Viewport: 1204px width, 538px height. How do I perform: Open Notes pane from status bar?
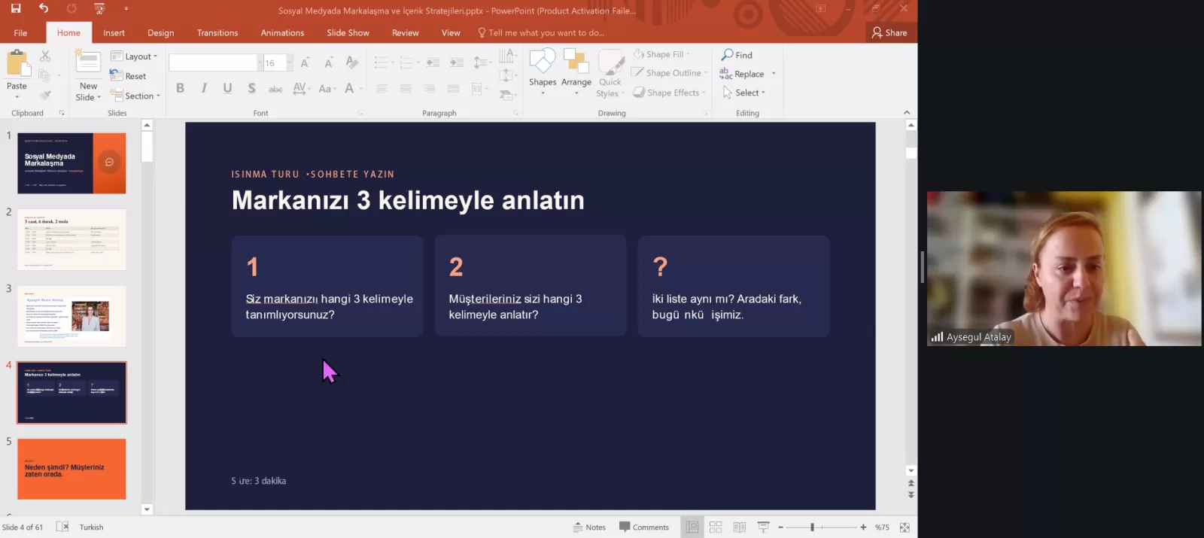pos(589,527)
